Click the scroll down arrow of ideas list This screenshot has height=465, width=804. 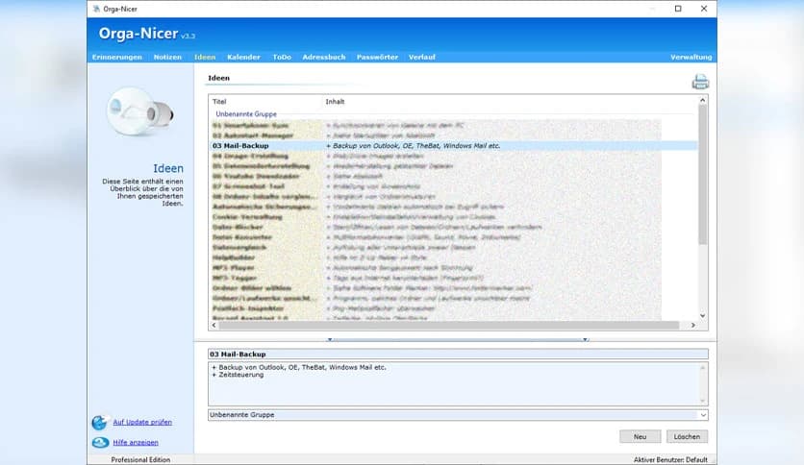(702, 315)
